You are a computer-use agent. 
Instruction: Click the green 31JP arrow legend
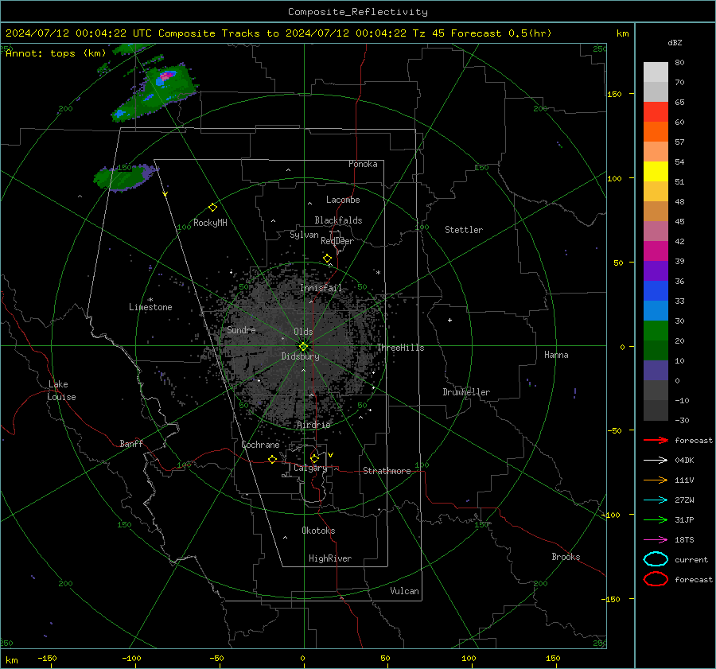pyautogui.click(x=656, y=519)
